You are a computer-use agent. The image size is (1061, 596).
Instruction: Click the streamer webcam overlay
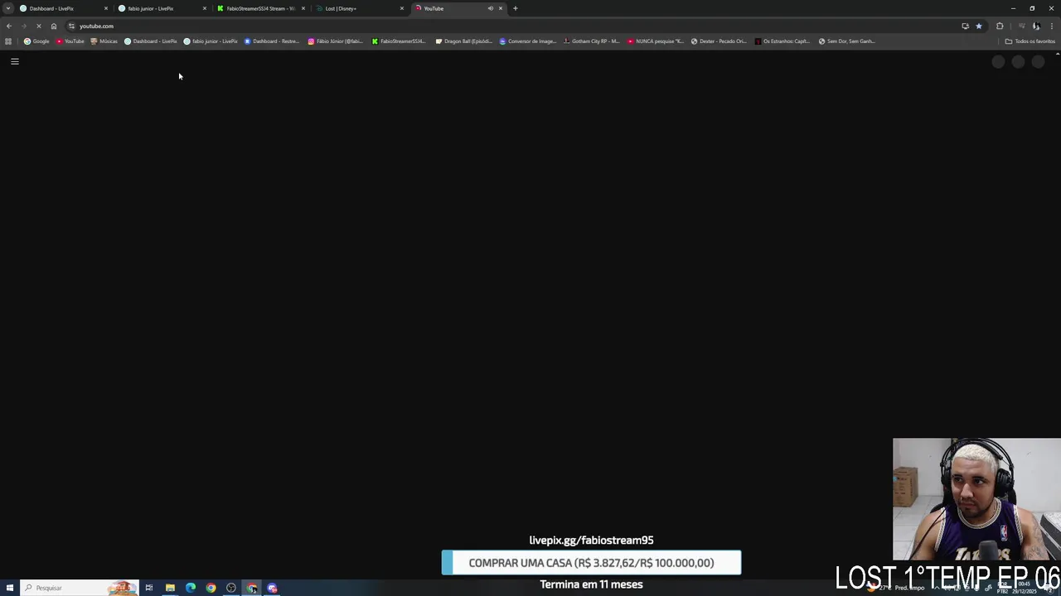click(976, 499)
